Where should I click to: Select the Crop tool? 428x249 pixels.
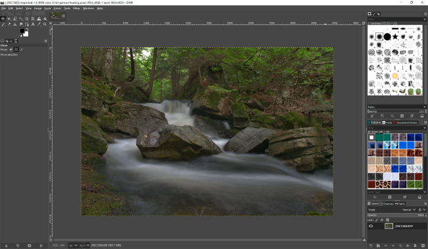pos(27,19)
